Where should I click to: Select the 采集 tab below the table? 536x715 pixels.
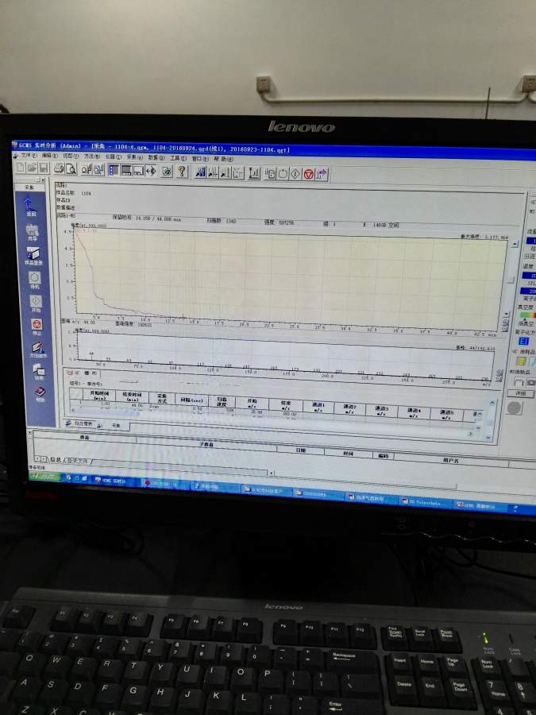[116, 426]
